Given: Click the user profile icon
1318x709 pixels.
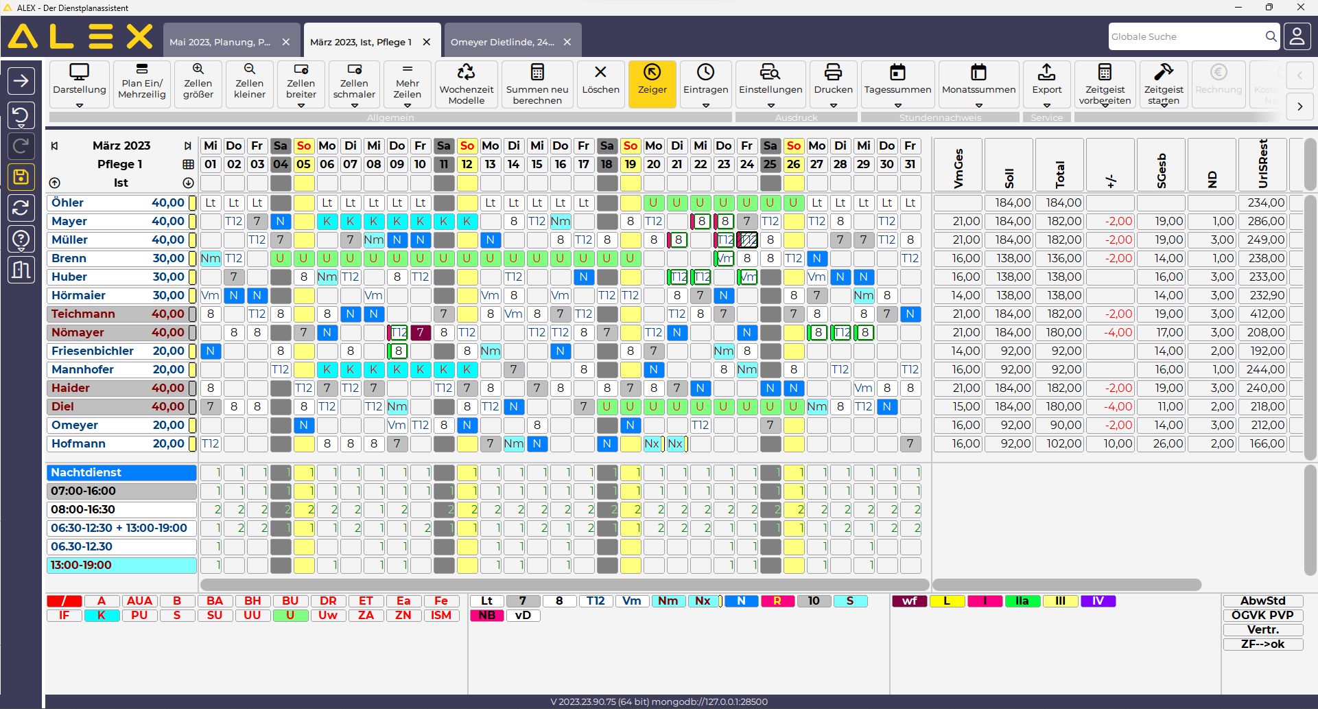Looking at the screenshot, I should tap(1297, 36).
